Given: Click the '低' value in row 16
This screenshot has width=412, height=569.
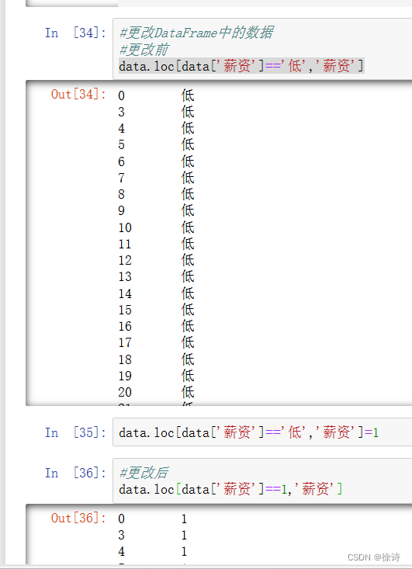Looking at the screenshot, I should click(188, 327).
